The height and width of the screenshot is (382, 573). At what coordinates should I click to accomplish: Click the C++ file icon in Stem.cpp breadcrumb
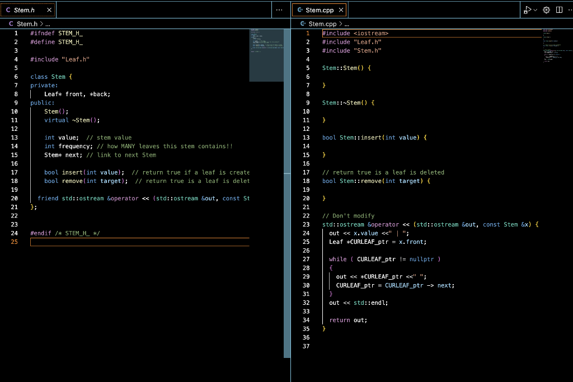click(x=303, y=24)
